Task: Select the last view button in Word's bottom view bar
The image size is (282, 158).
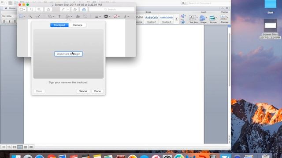Action: (x=31, y=147)
